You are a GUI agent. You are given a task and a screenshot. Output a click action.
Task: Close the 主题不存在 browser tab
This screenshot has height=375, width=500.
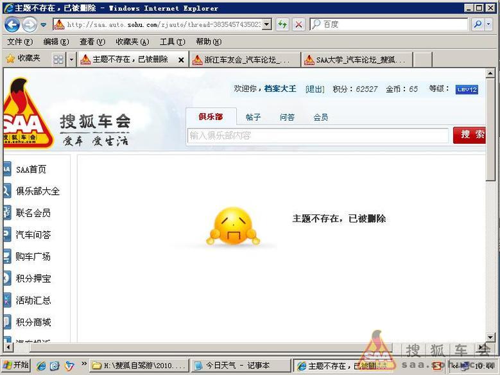pyautogui.click(x=181, y=60)
